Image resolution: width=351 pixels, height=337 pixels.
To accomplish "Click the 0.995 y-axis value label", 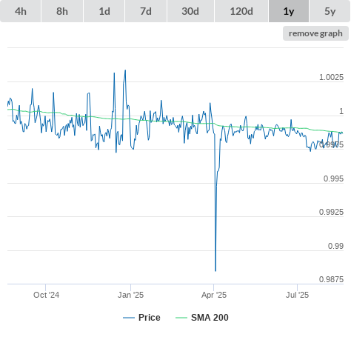I will tap(333, 178).
